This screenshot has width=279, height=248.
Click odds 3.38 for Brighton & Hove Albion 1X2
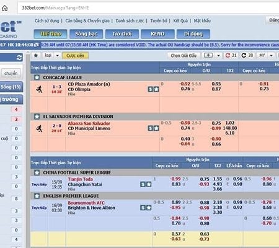coord(218,207)
